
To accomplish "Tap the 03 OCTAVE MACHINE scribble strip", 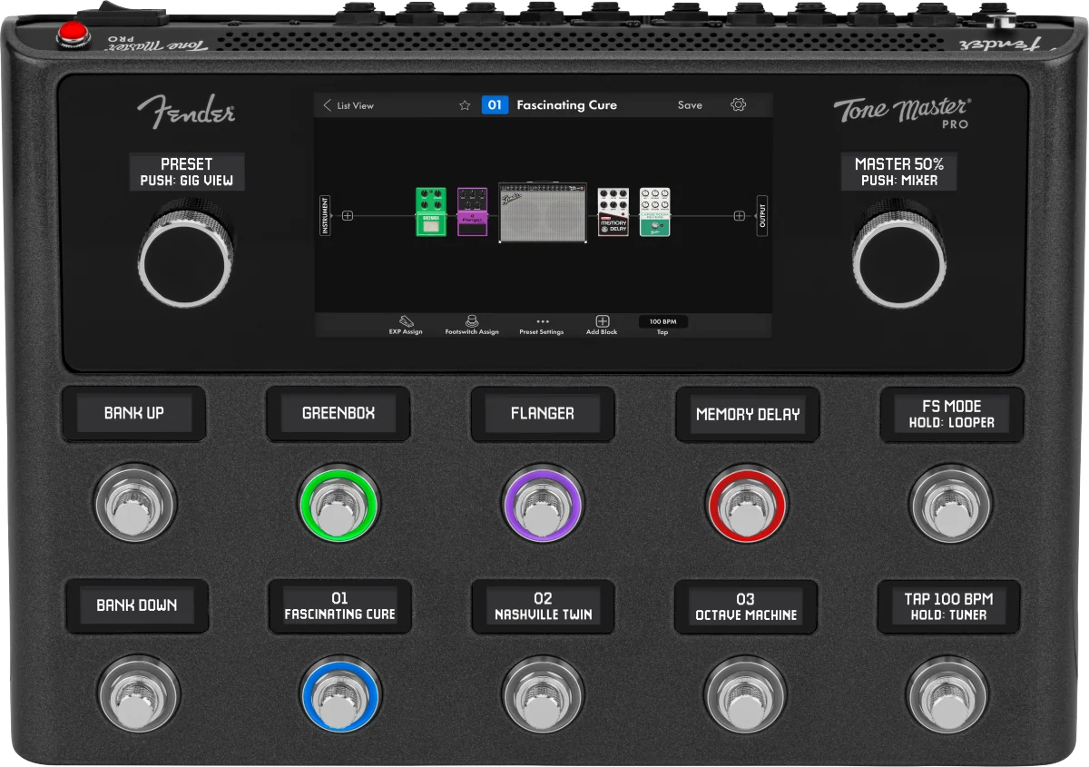I will (746, 606).
